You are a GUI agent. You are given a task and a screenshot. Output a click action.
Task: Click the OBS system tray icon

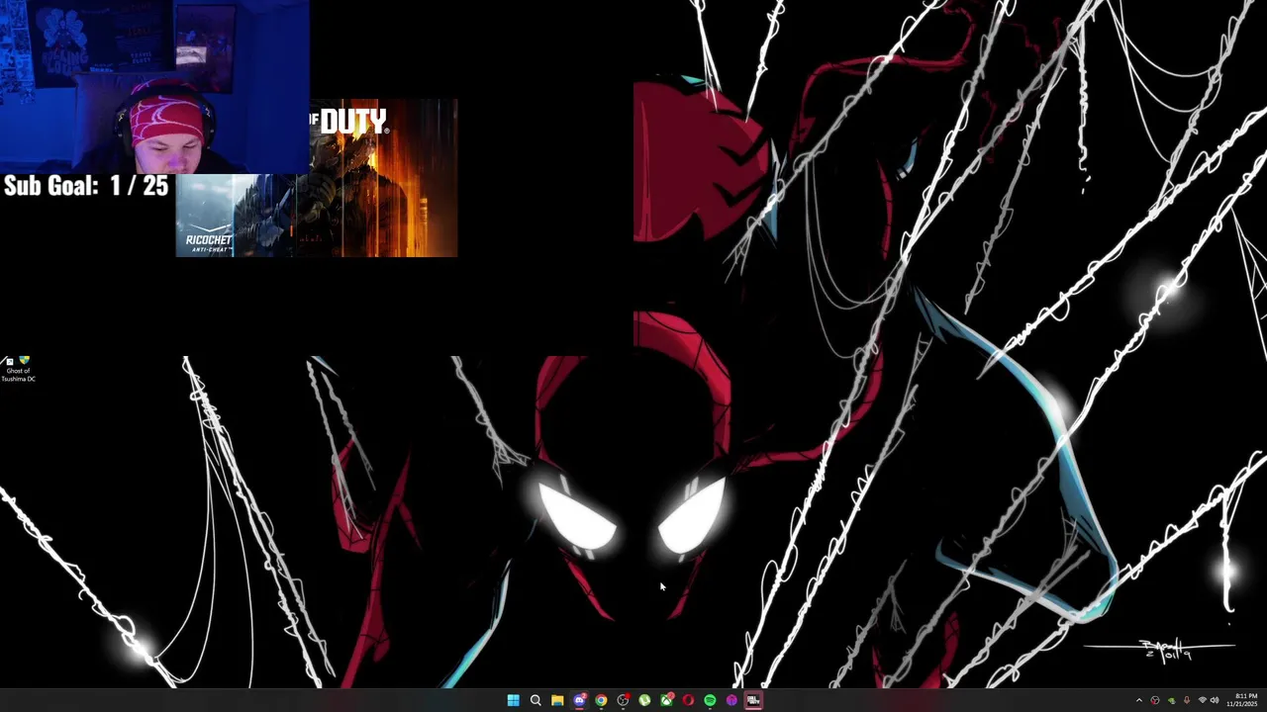pos(1154,700)
